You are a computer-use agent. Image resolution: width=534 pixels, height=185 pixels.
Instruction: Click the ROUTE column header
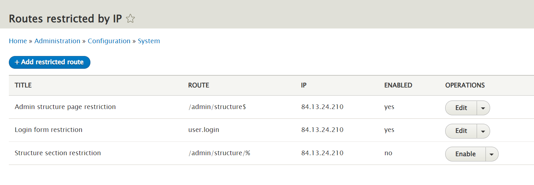pyautogui.click(x=199, y=85)
